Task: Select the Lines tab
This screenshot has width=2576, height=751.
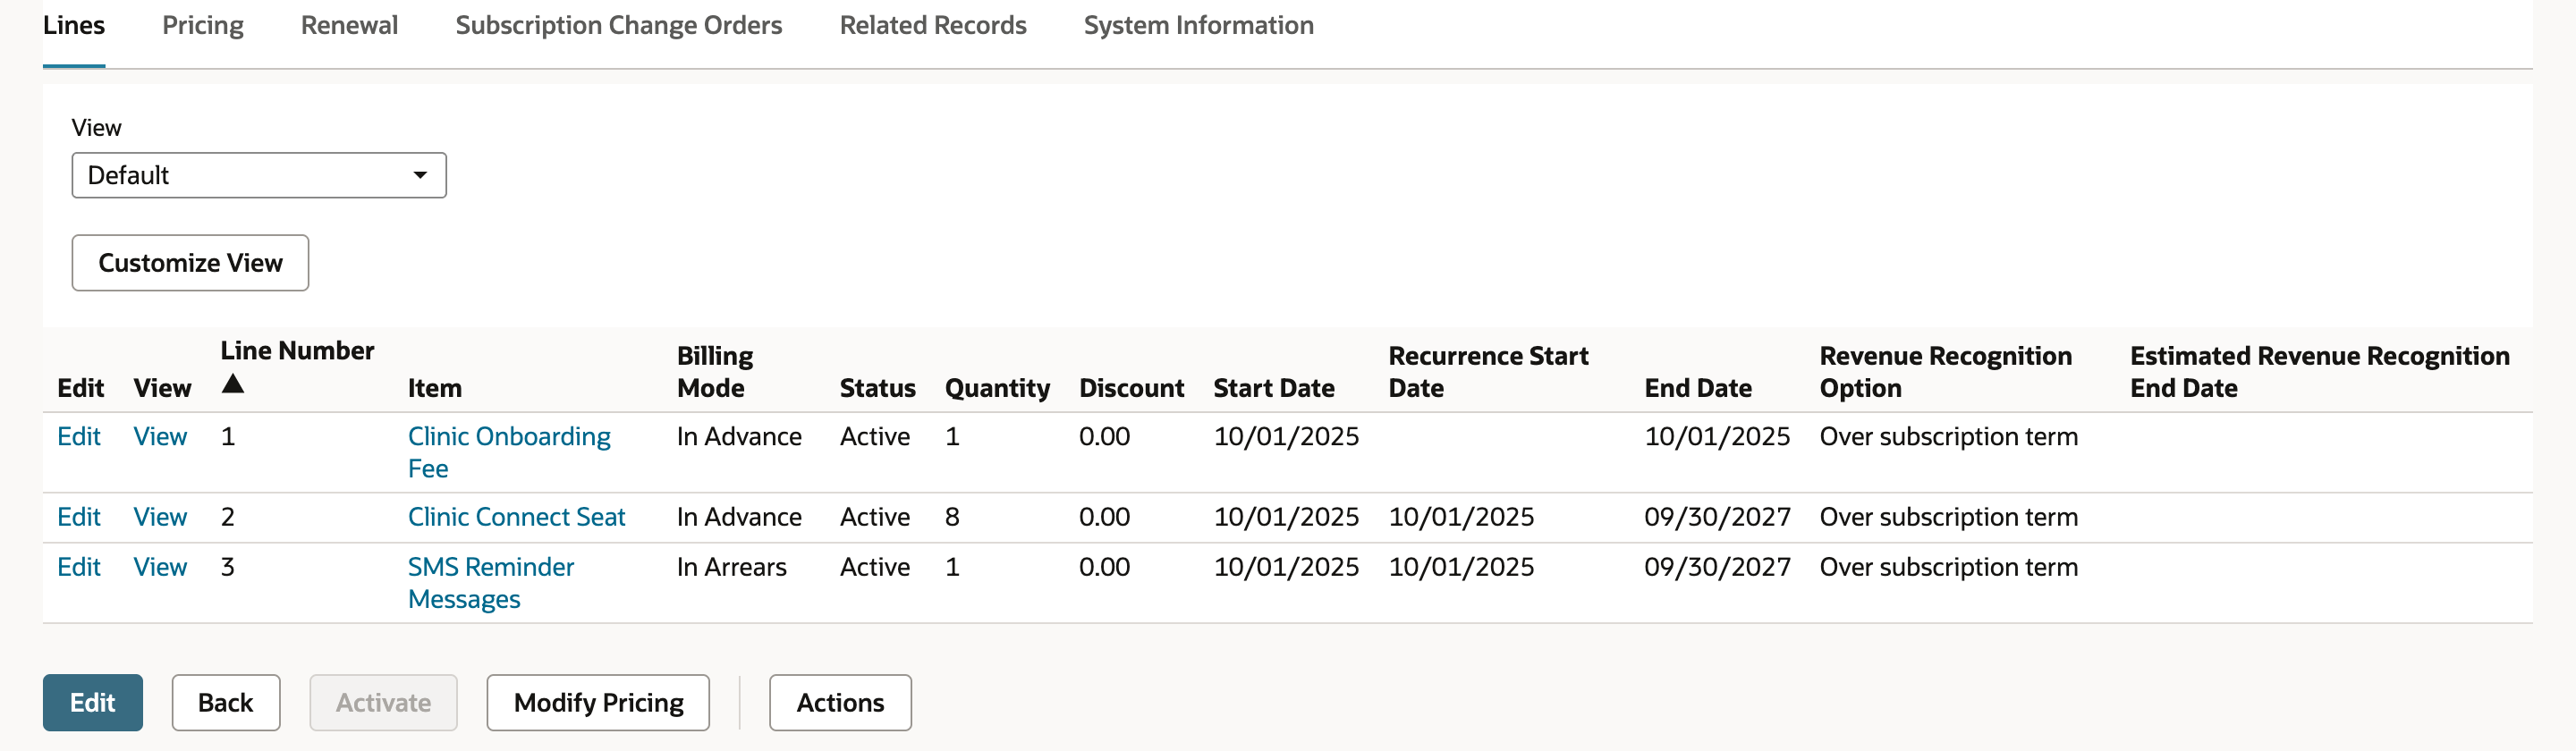Action: [x=74, y=25]
